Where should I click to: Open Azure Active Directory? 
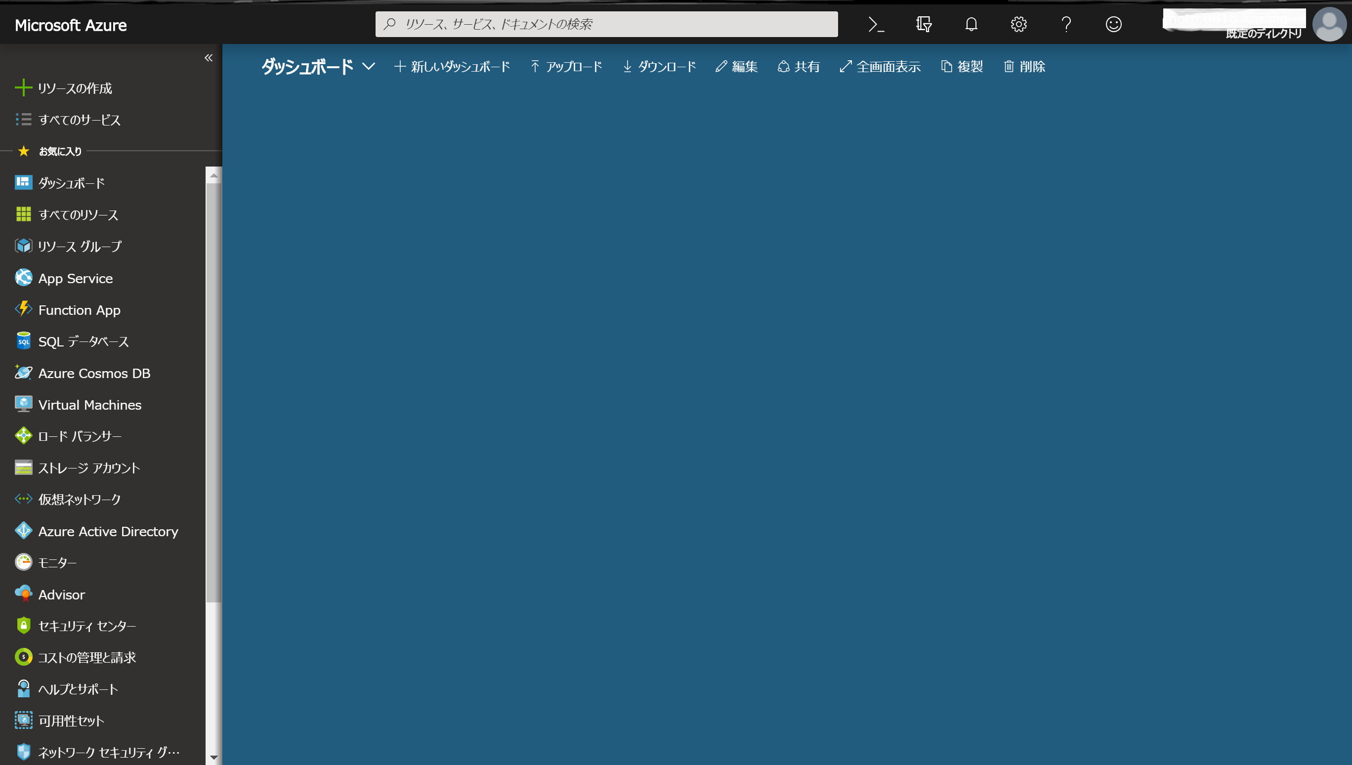point(108,531)
